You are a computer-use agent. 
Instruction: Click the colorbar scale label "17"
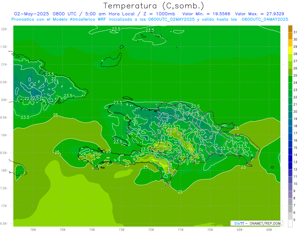point(295,133)
